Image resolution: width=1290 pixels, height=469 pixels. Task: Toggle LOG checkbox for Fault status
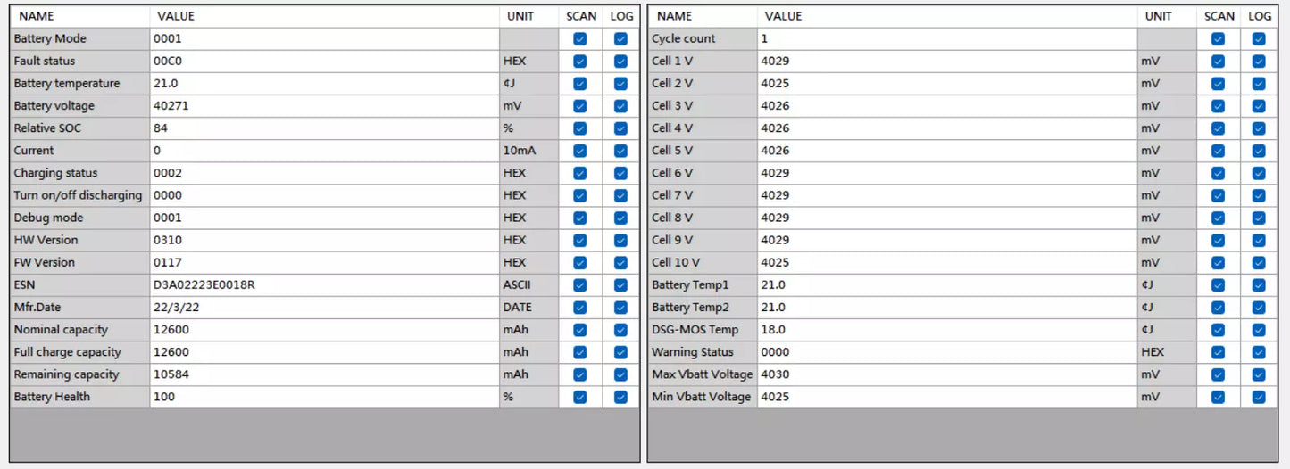[x=620, y=62]
